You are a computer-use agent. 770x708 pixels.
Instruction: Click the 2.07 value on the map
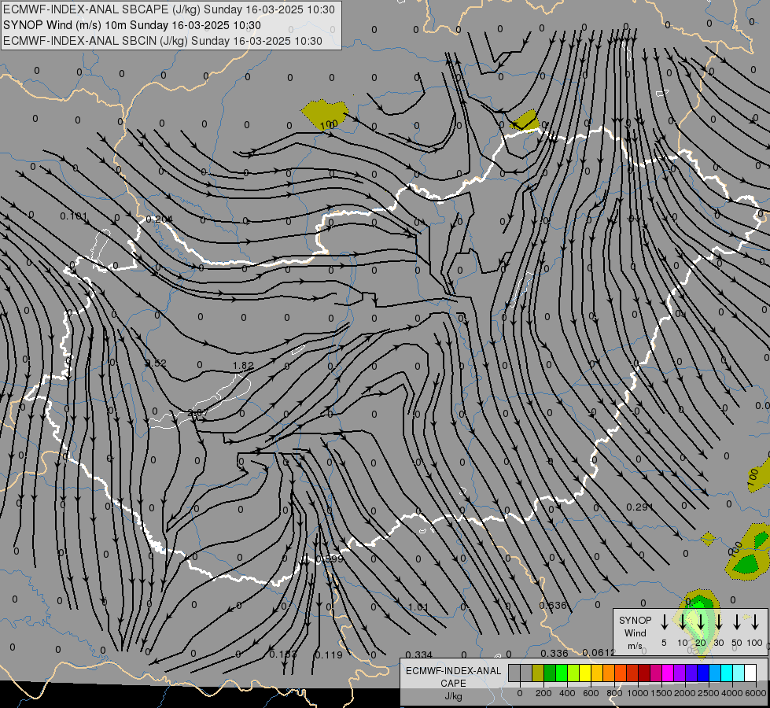pos(197,413)
